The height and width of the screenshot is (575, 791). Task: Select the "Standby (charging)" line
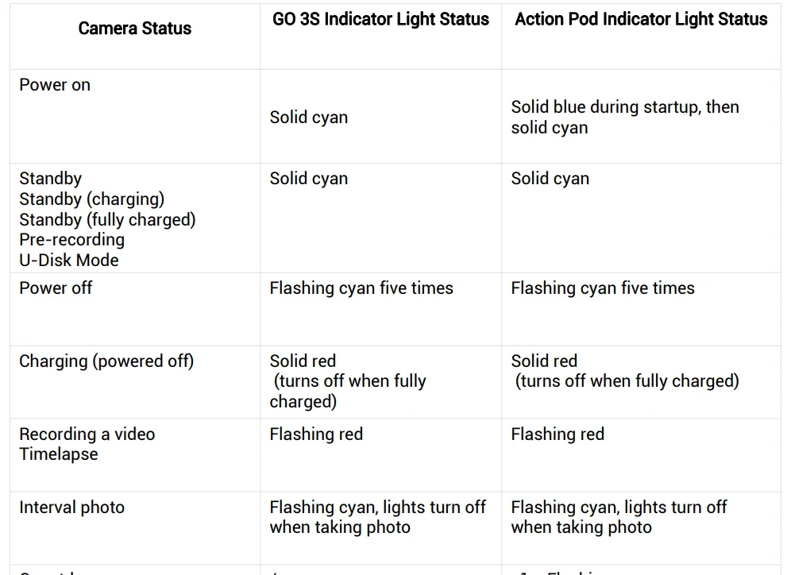tap(91, 199)
